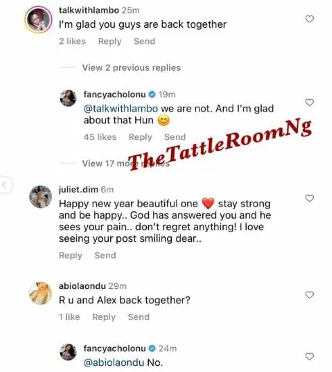Expand View 2 previous replies
The width and height of the screenshot is (332, 372).
[131, 68]
